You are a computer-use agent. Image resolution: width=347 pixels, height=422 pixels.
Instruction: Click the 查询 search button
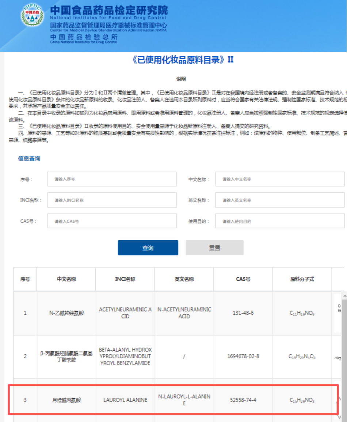148,247
